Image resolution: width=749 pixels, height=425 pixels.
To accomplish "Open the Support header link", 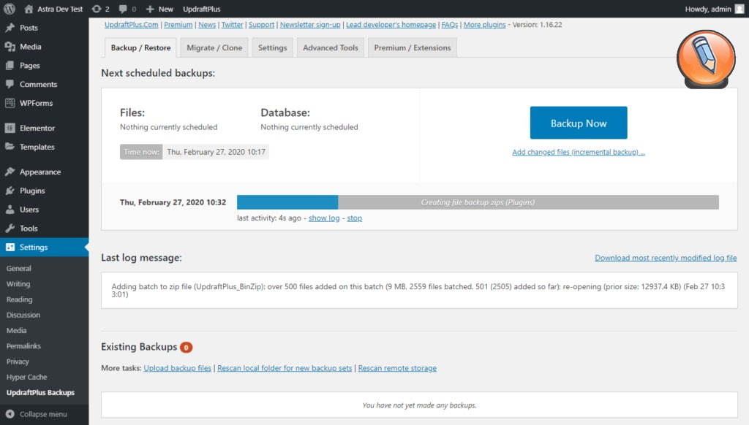I will pyautogui.click(x=261, y=25).
